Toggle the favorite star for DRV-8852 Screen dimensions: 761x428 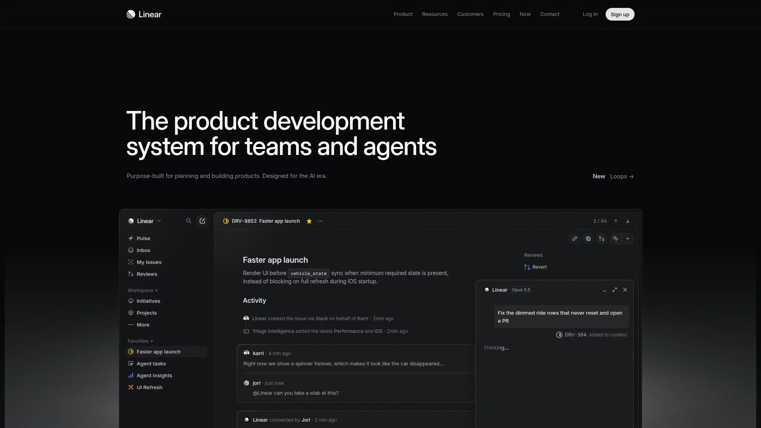pyautogui.click(x=309, y=221)
